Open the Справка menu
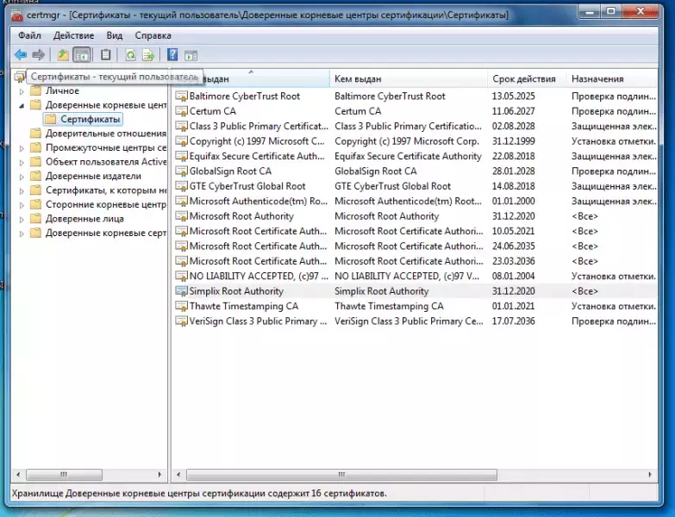 [x=153, y=35]
